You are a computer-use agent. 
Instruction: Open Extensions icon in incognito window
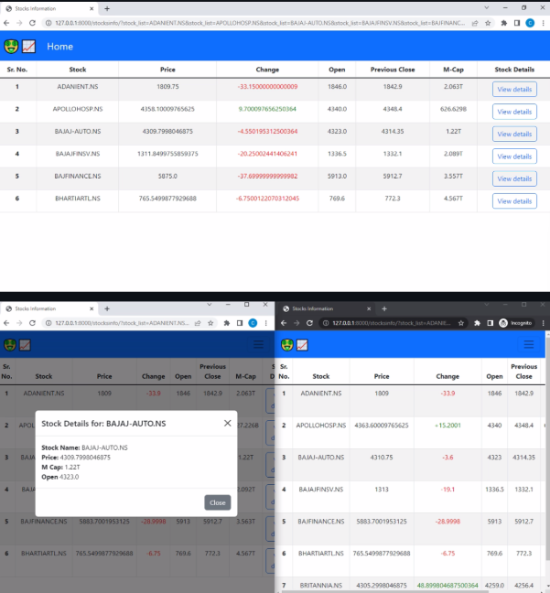(x=477, y=323)
